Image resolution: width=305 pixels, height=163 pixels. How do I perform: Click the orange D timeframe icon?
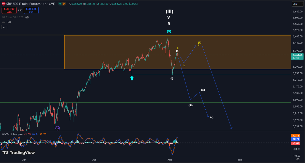[64, 4]
